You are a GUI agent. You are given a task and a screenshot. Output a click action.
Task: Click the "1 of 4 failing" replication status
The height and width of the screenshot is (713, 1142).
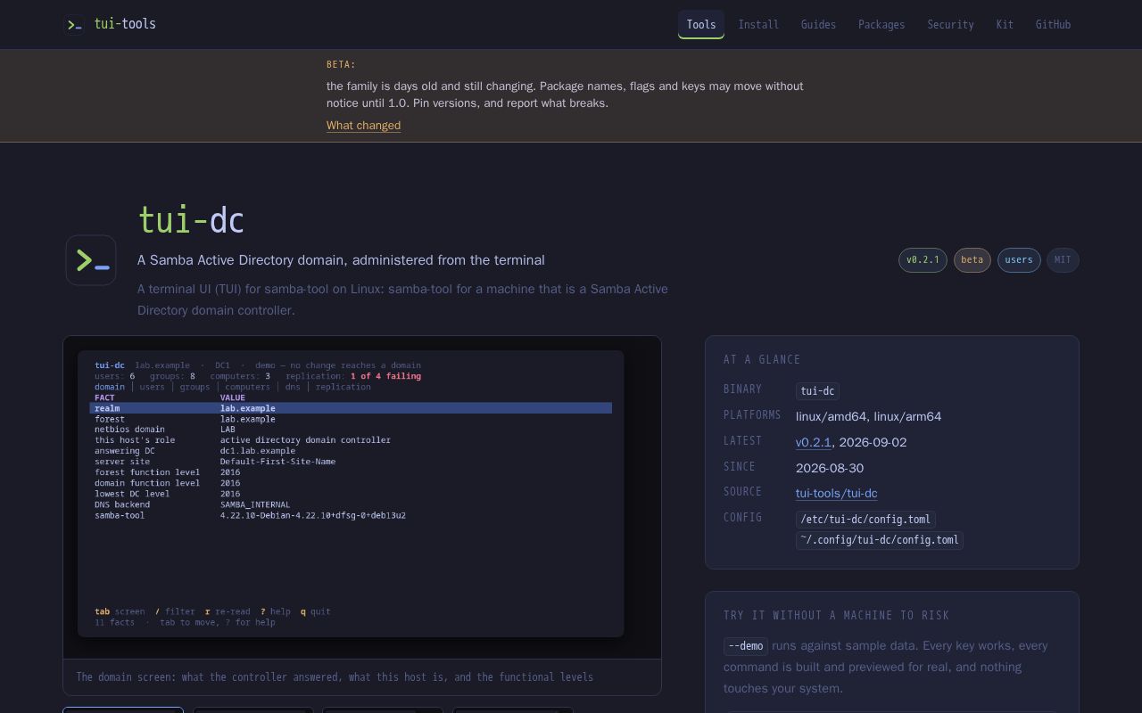click(x=385, y=376)
